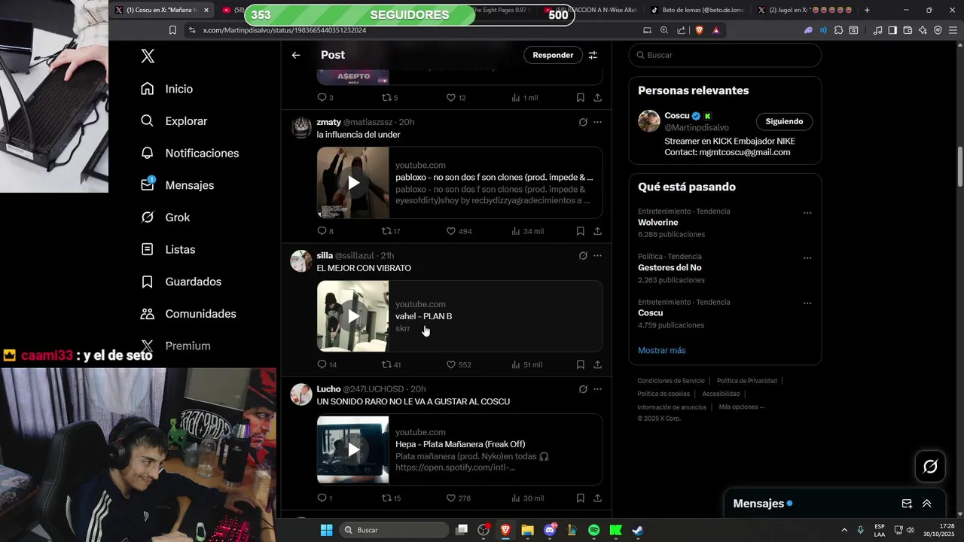Open new browser tab with plus
The image size is (964, 542).
tap(867, 10)
